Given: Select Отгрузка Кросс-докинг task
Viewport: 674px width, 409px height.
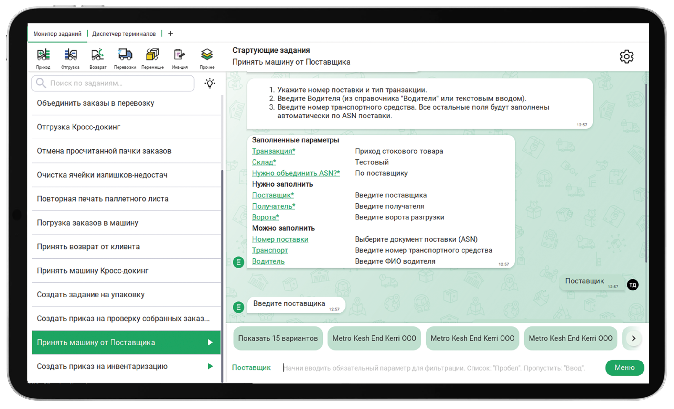Looking at the screenshot, I should (x=126, y=127).
